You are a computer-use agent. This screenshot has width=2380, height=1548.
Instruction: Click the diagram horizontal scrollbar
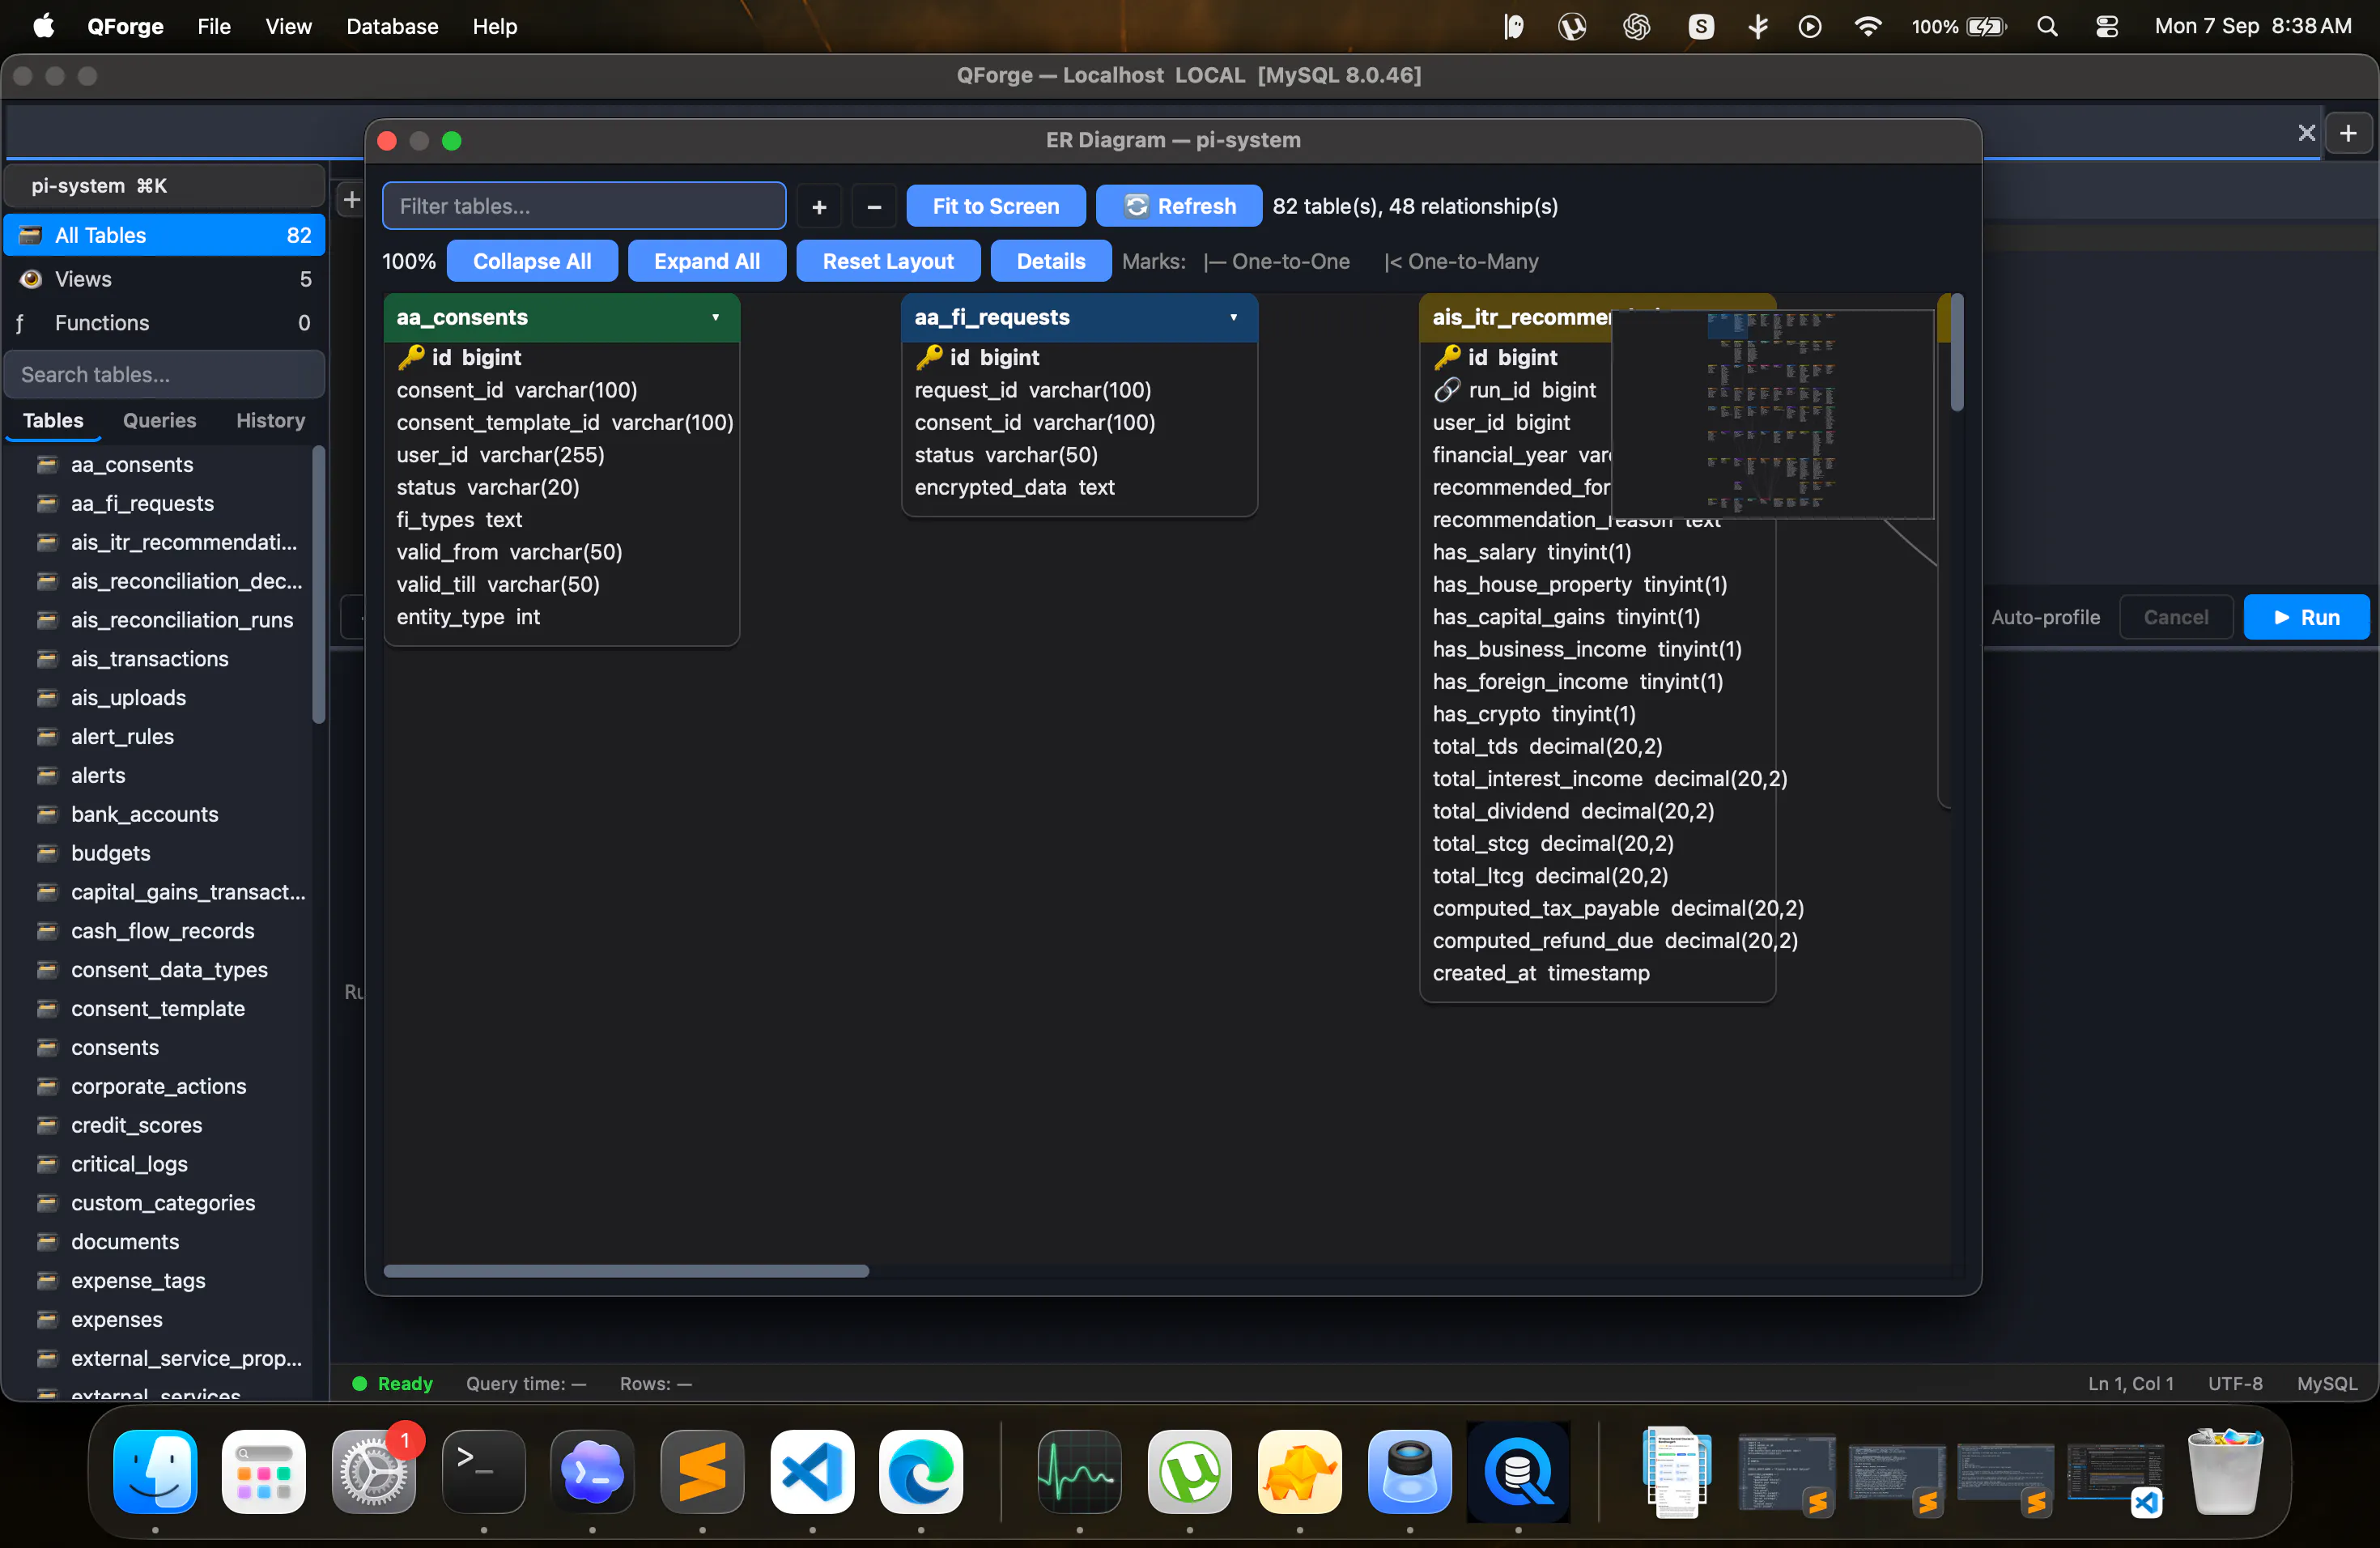click(x=626, y=1272)
